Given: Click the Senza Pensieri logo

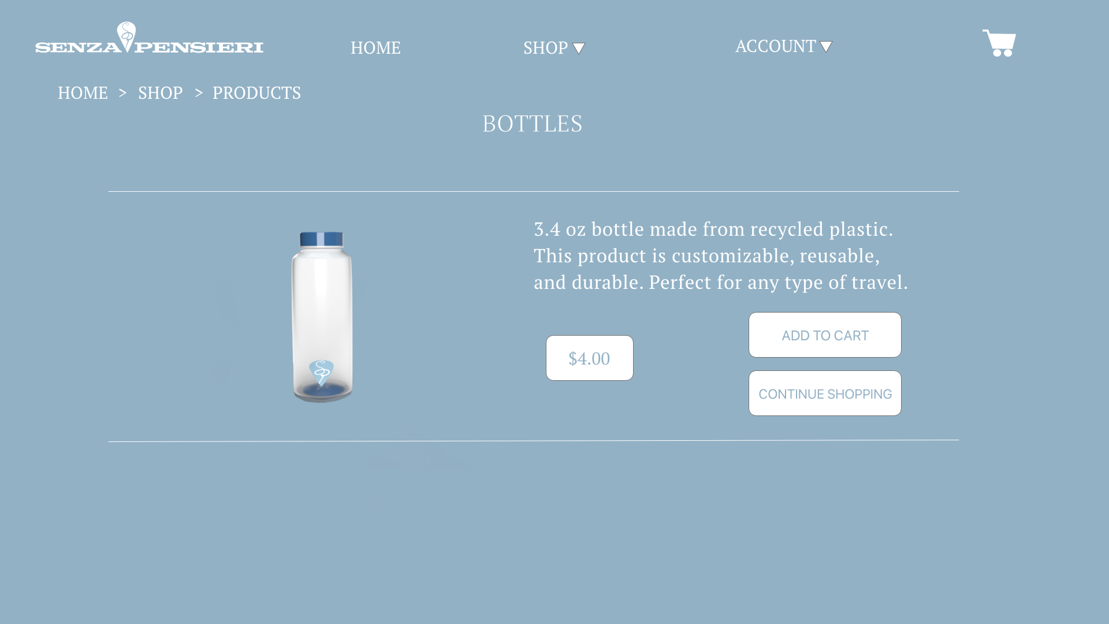Looking at the screenshot, I should (149, 38).
